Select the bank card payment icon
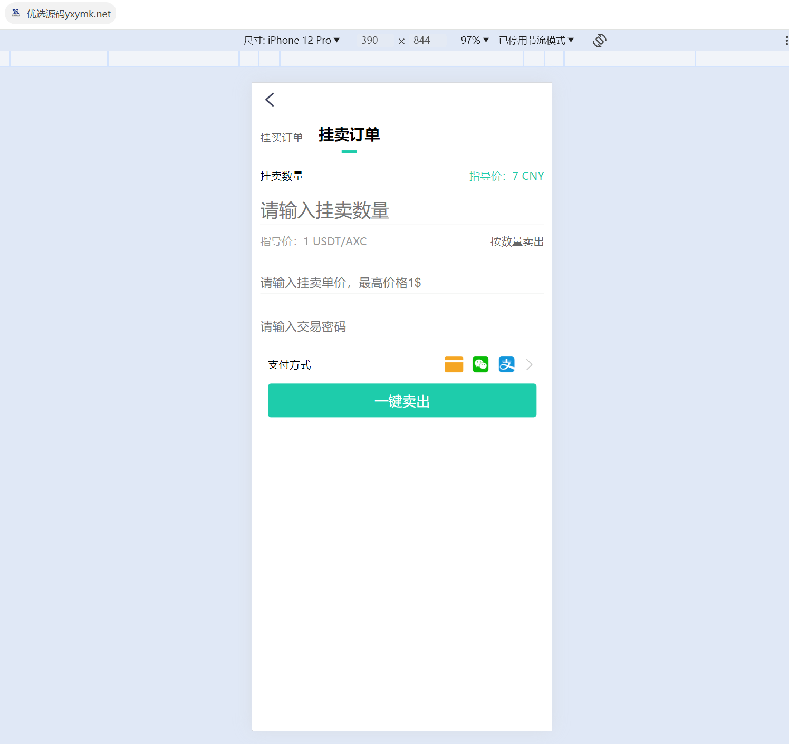The height and width of the screenshot is (744, 789). [454, 364]
